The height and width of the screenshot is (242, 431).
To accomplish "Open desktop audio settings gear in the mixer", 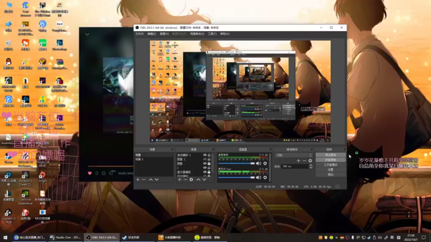I will pyautogui.click(x=265, y=163).
